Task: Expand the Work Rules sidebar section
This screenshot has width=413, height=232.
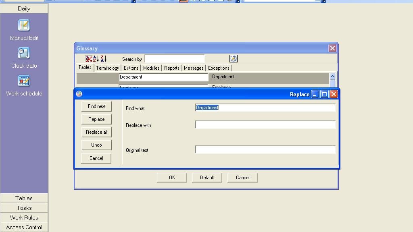Action: 24,217
